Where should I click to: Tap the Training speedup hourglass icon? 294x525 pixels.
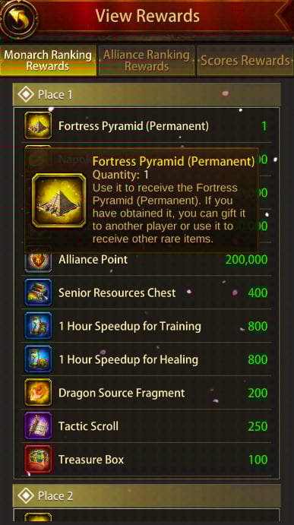[x=38, y=326]
